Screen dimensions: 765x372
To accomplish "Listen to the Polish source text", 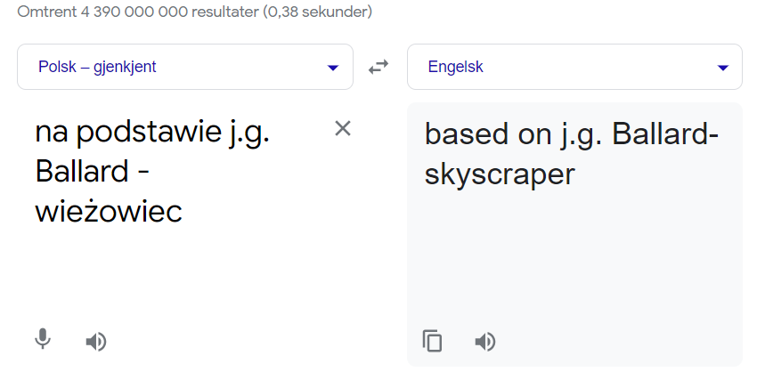I will point(96,342).
